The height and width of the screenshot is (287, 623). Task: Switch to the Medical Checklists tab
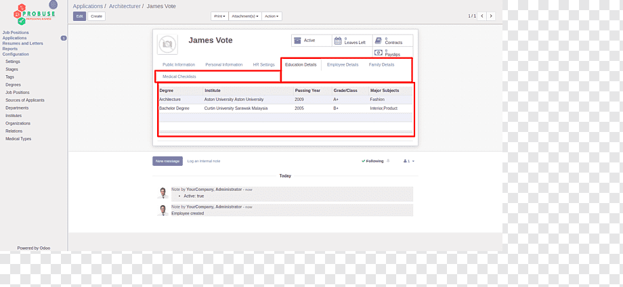[x=179, y=76]
